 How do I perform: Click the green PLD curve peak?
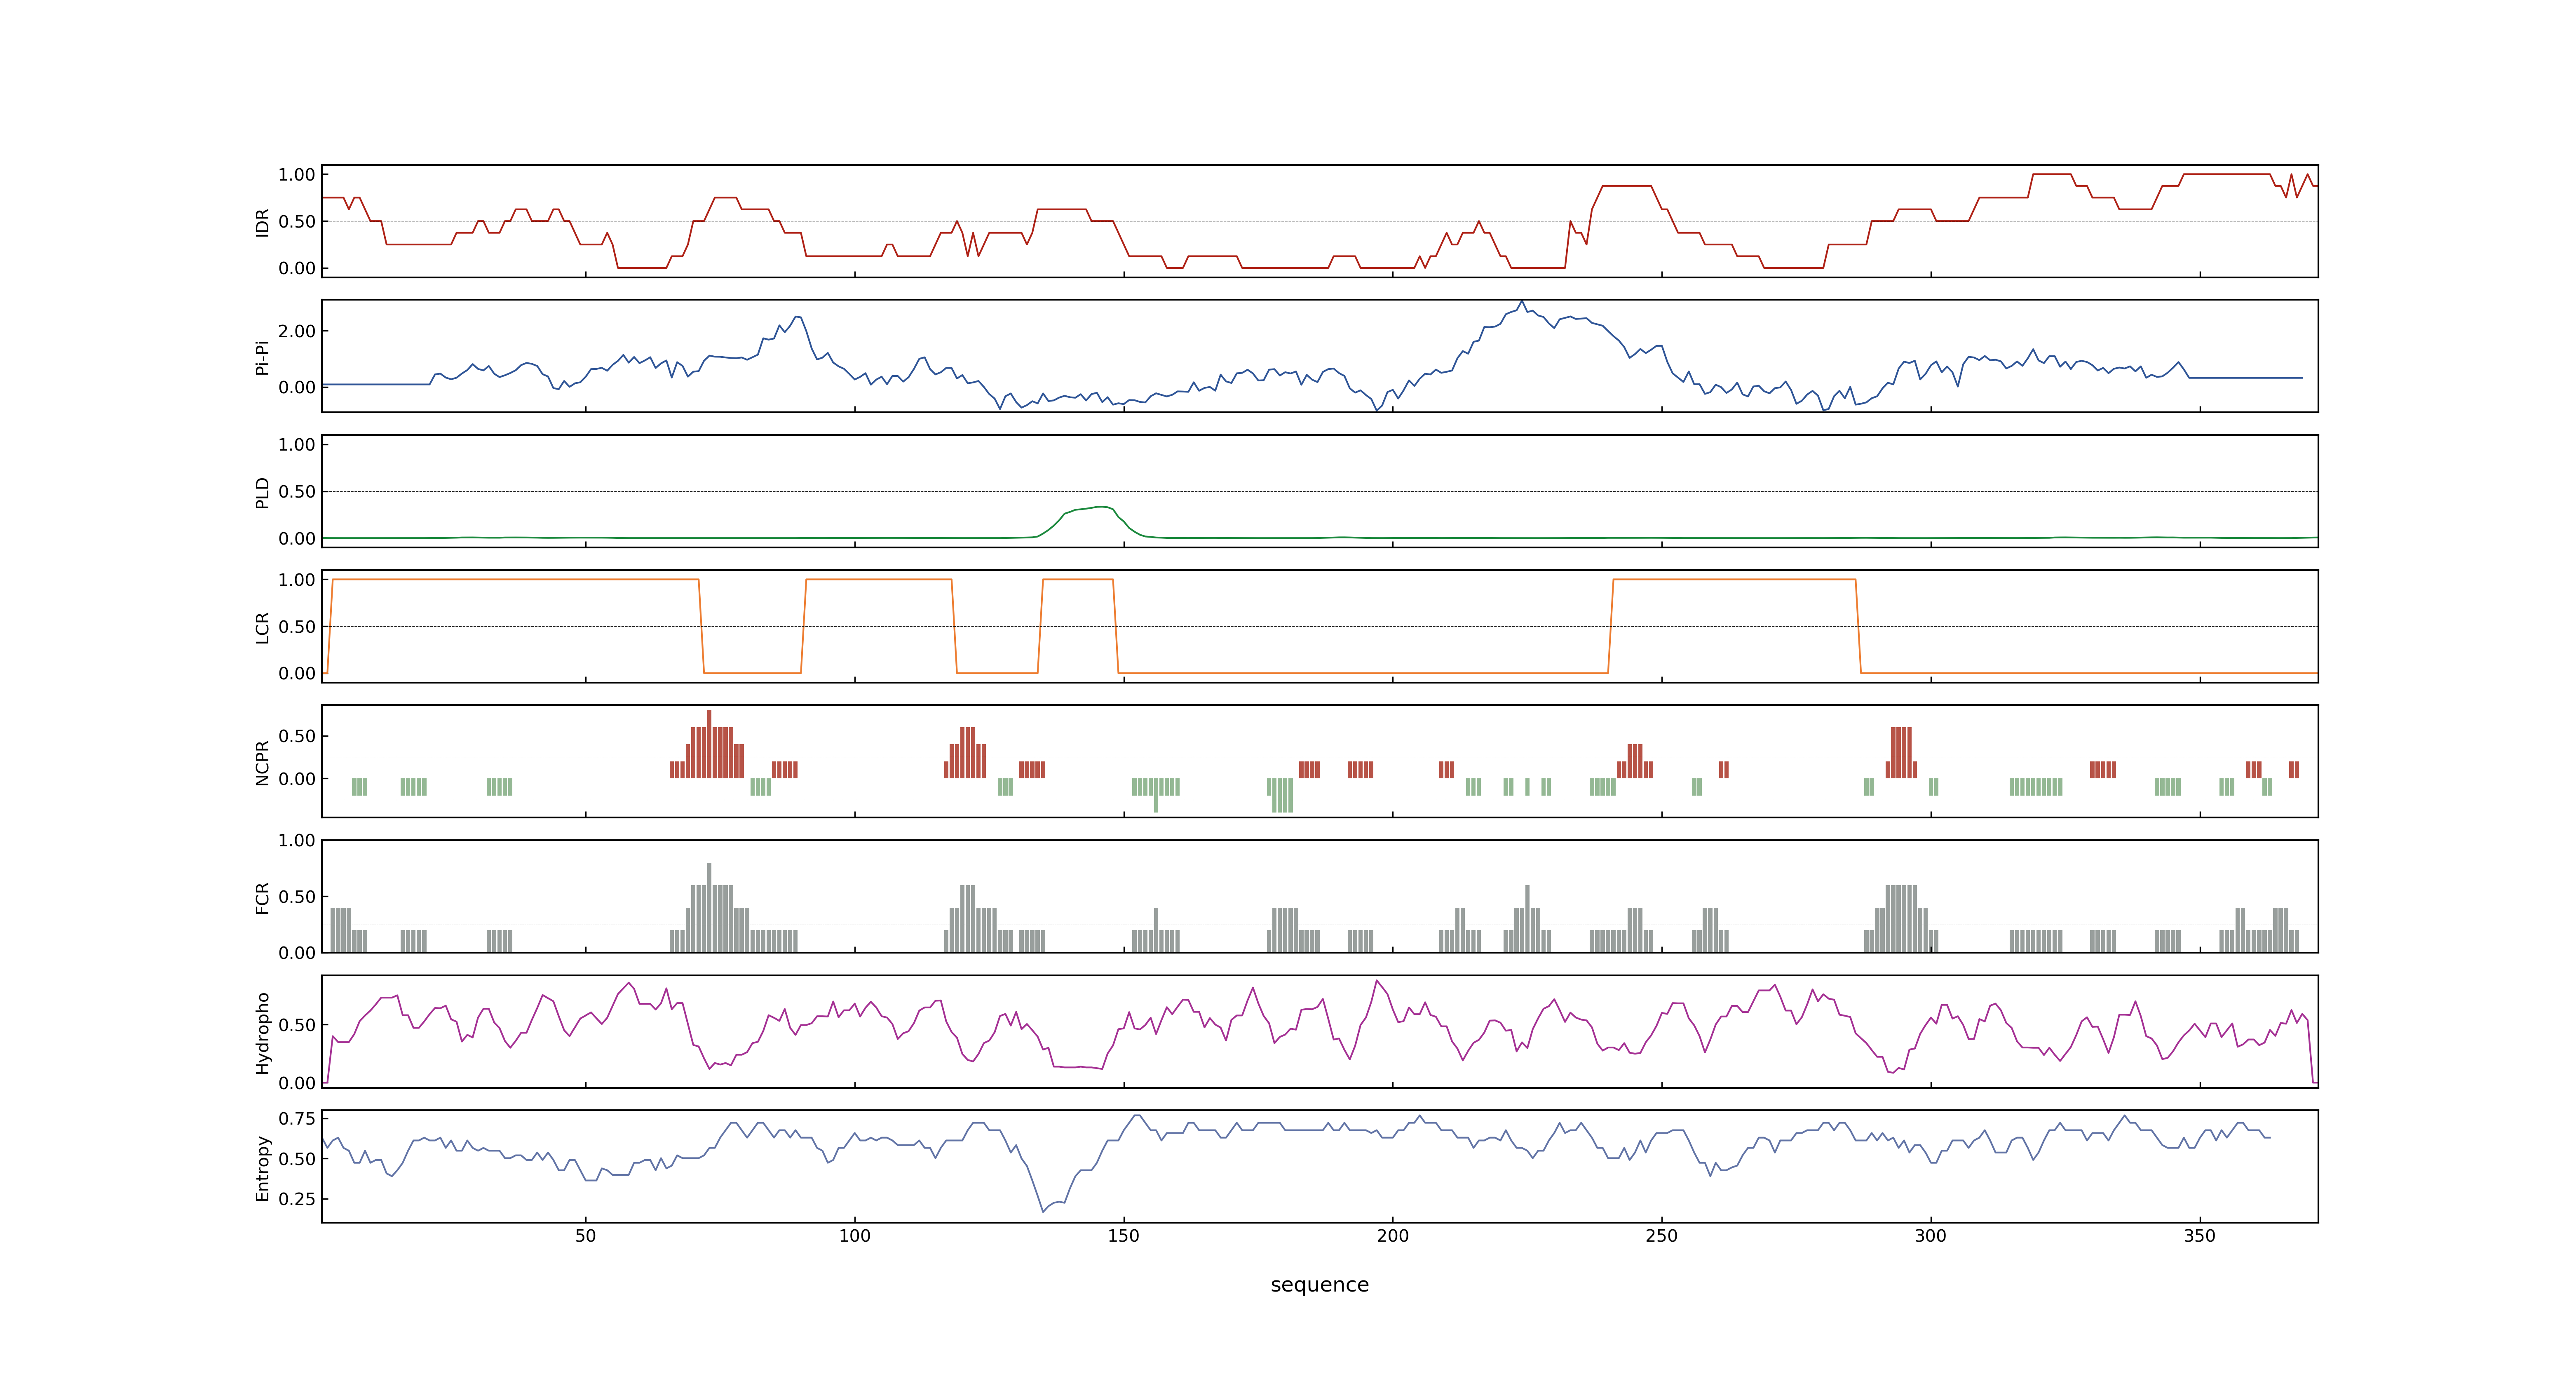coord(1100,507)
